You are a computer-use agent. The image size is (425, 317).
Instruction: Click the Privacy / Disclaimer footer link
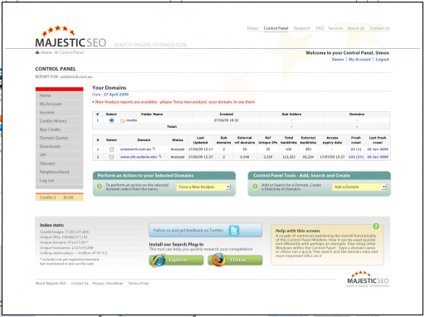[x=108, y=283]
